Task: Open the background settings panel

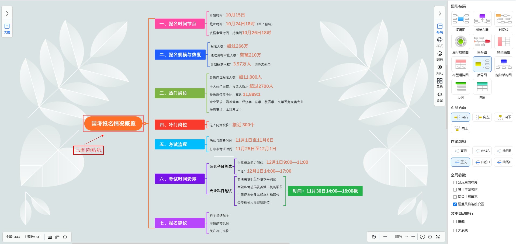Action: tap(440, 97)
